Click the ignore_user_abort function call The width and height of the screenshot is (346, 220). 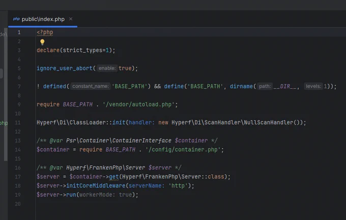65,68
